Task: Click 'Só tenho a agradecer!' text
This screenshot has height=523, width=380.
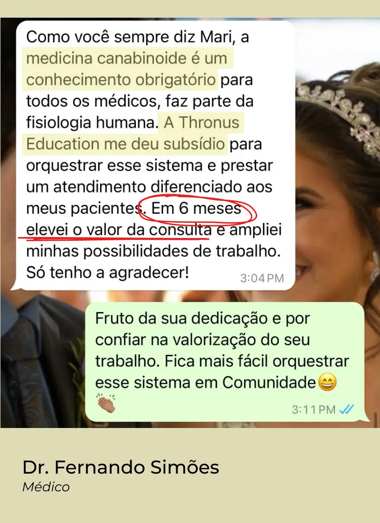Action: pos(107,273)
